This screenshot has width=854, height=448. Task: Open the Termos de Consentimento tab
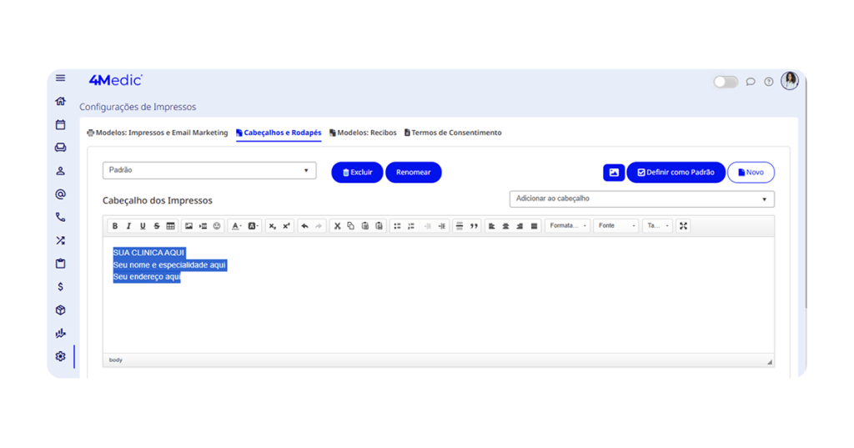click(x=453, y=133)
